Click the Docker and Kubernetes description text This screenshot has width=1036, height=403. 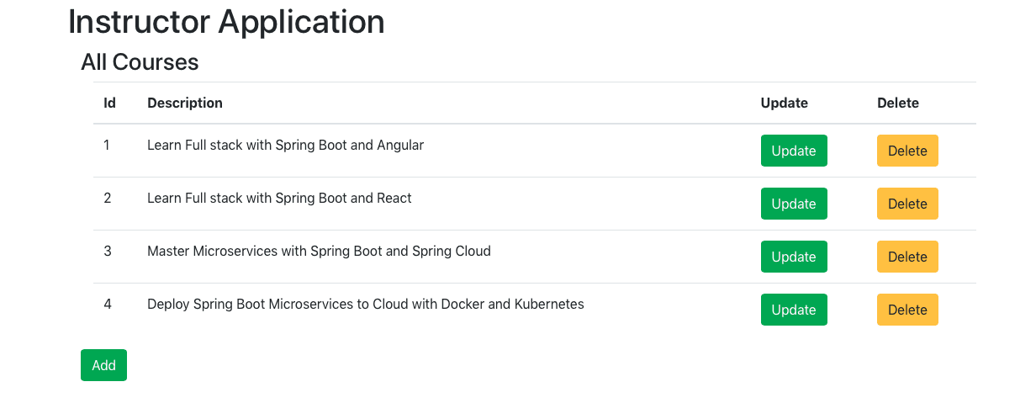point(365,304)
